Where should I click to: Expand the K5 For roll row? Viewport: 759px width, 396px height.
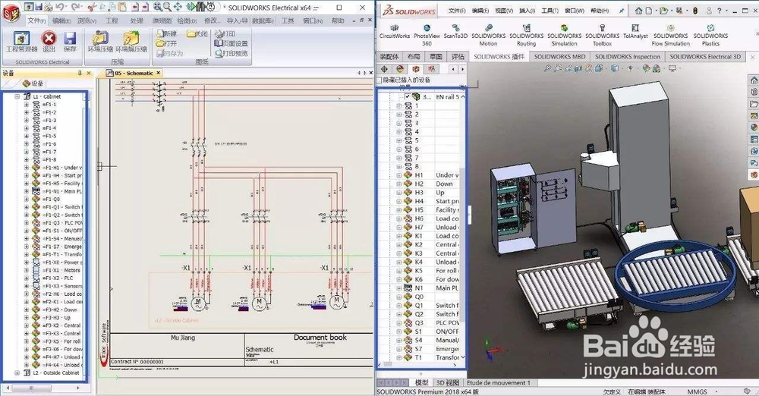point(399,271)
